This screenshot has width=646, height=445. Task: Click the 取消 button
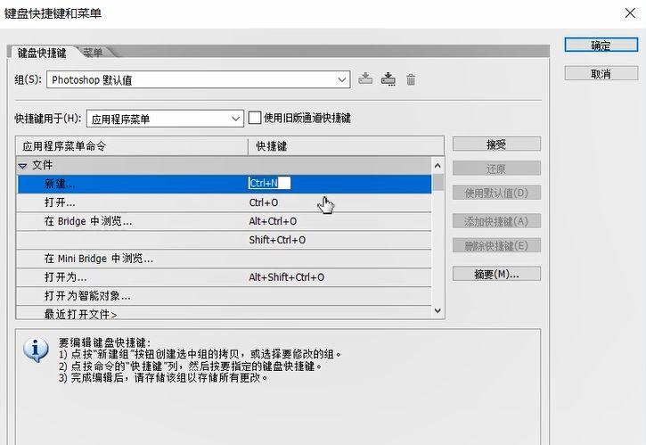point(601,73)
